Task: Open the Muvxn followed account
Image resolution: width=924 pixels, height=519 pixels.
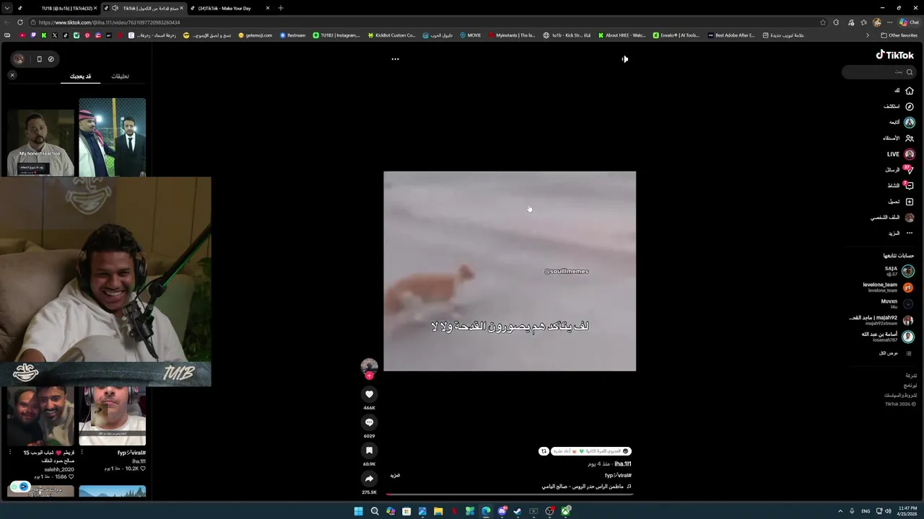Action: click(x=897, y=304)
